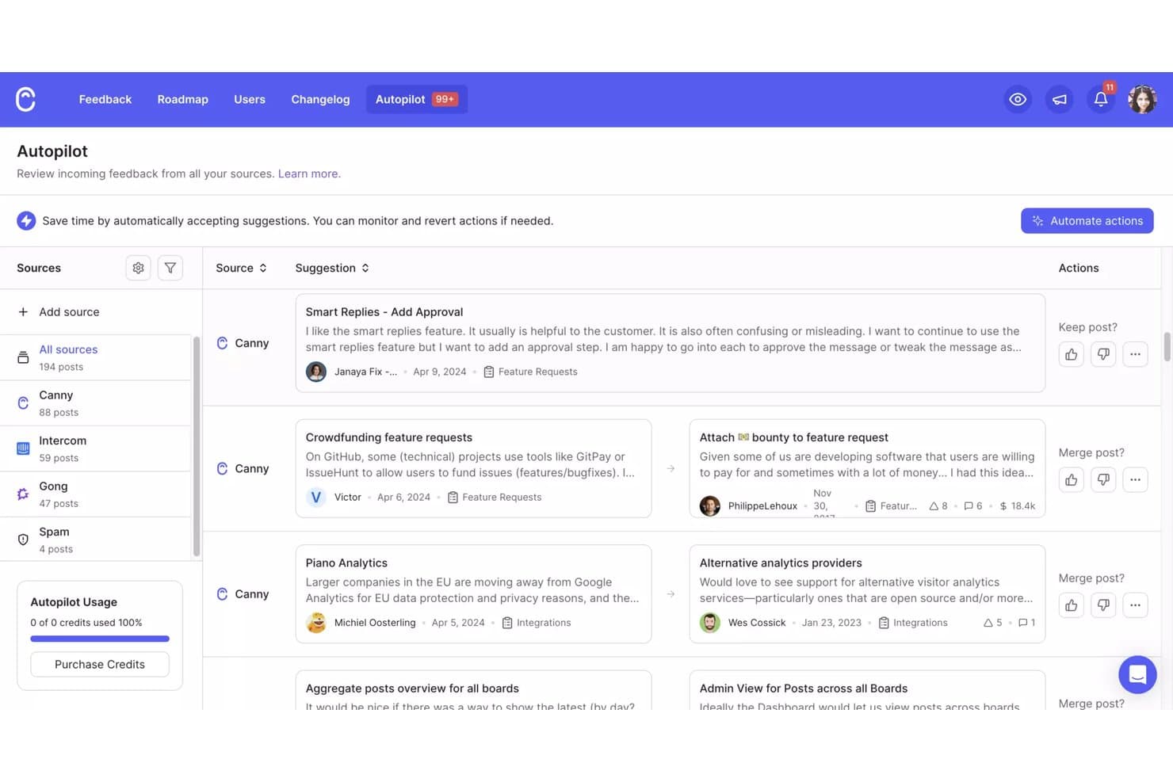Sort by the Suggestion column header

pyautogui.click(x=332, y=268)
